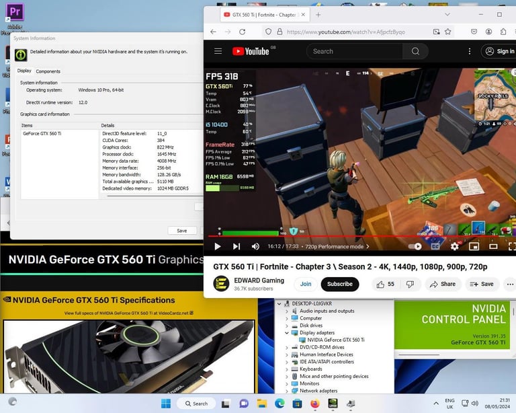Skip to the next video

click(x=236, y=246)
